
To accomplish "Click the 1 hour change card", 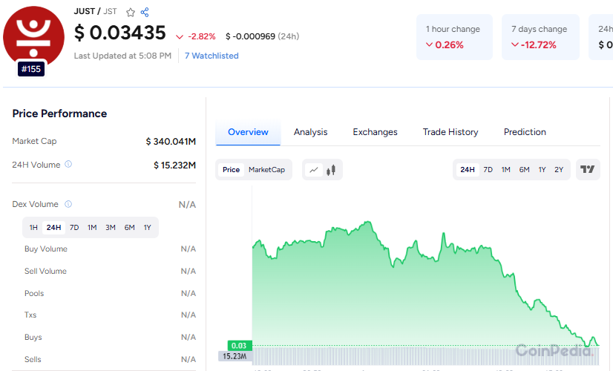I will 454,37.
